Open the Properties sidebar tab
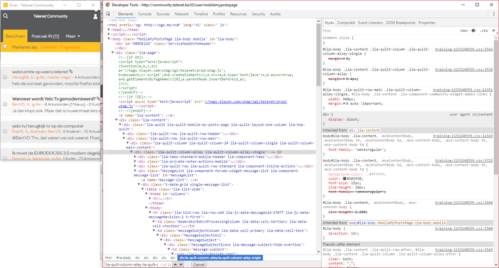Image resolution: width=499 pixels, height=268 pixels. [427, 23]
